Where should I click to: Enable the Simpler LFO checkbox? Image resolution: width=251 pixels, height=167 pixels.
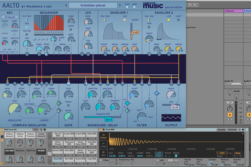click(x=158, y=160)
